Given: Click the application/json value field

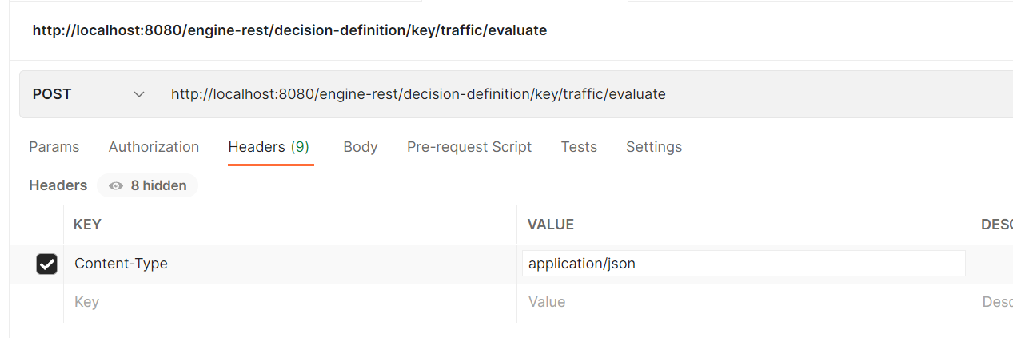Looking at the screenshot, I should point(743,264).
